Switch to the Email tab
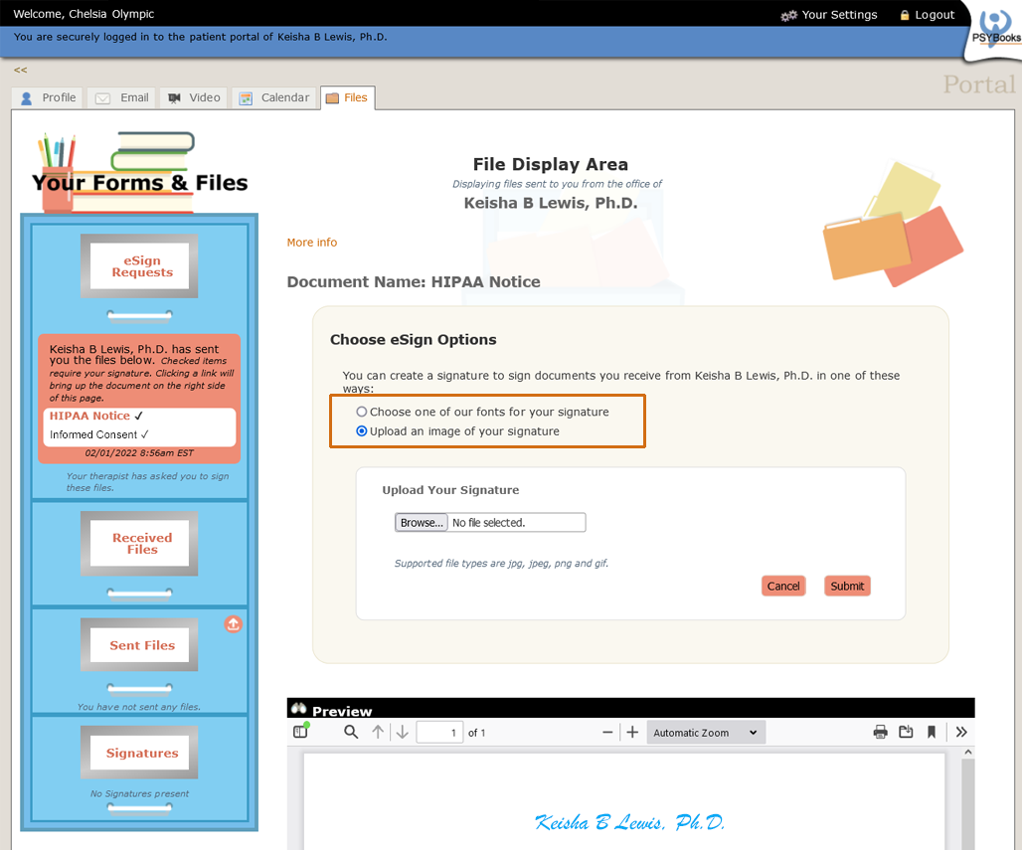The height and width of the screenshot is (850, 1022). click(122, 97)
